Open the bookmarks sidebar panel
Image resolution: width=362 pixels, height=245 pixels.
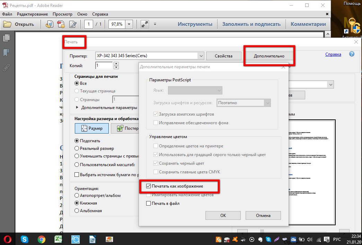6,53
